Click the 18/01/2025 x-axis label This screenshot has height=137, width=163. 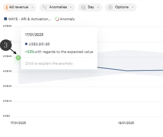[x=126, y=123]
